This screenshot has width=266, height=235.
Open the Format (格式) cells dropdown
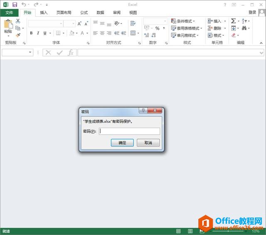pos(216,35)
